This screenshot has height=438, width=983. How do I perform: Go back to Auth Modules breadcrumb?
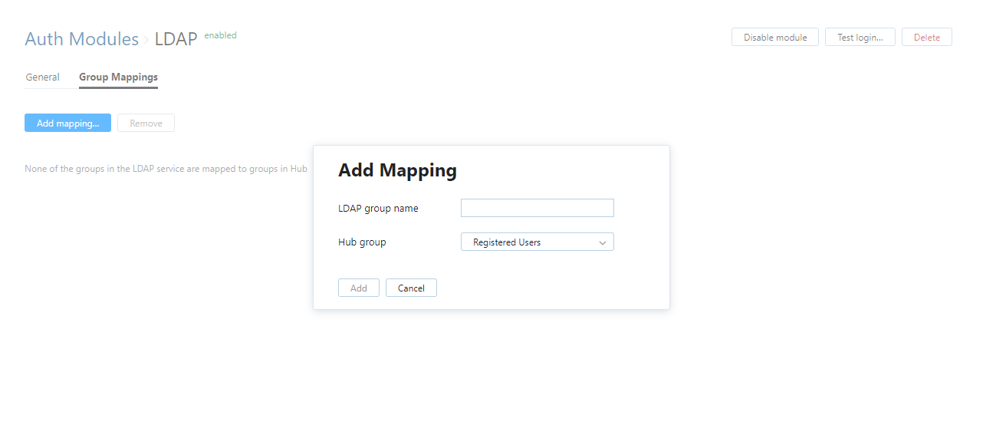coord(81,39)
